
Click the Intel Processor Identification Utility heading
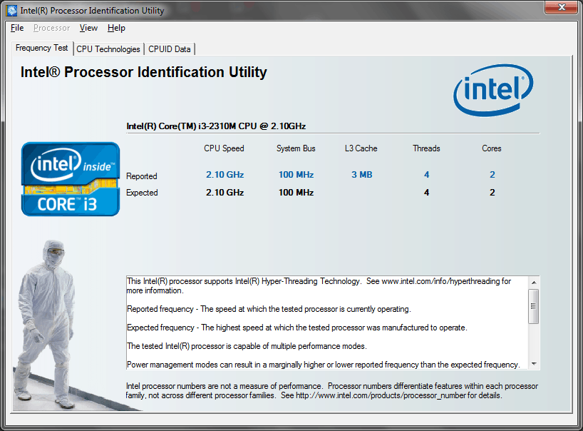(x=143, y=72)
